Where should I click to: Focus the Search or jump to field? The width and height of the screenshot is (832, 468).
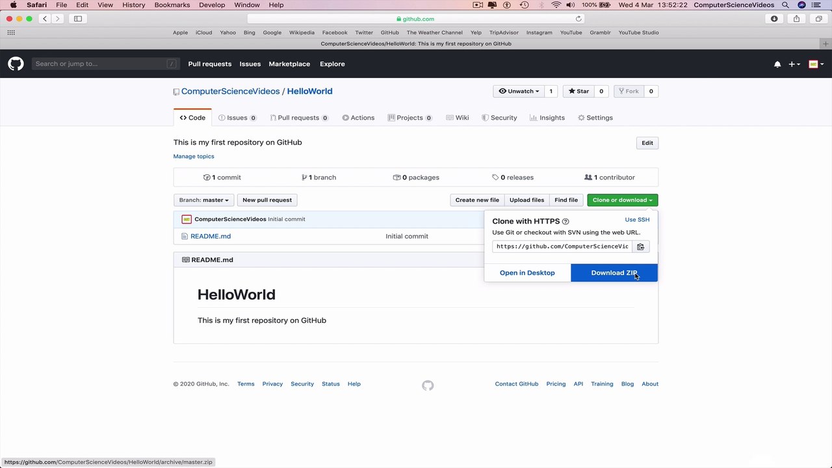tap(106, 64)
